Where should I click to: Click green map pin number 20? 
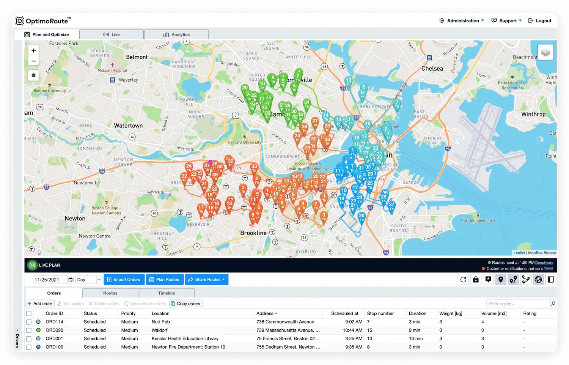245,90
